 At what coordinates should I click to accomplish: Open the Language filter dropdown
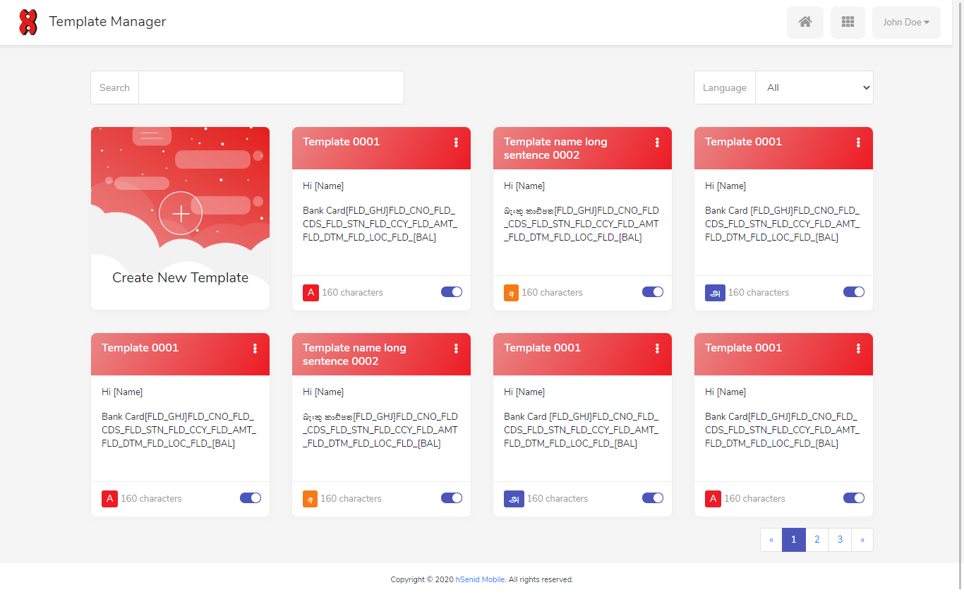click(x=814, y=88)
